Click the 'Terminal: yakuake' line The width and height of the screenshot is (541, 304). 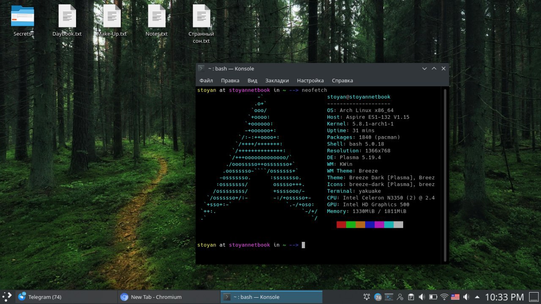point(354,191)
